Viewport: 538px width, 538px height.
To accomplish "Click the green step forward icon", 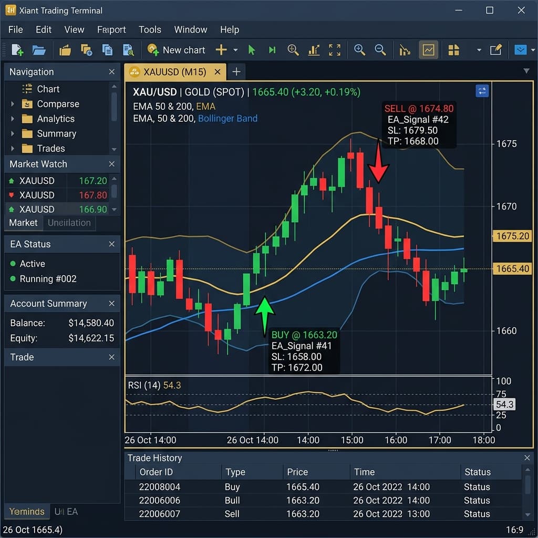I will 272,50.
